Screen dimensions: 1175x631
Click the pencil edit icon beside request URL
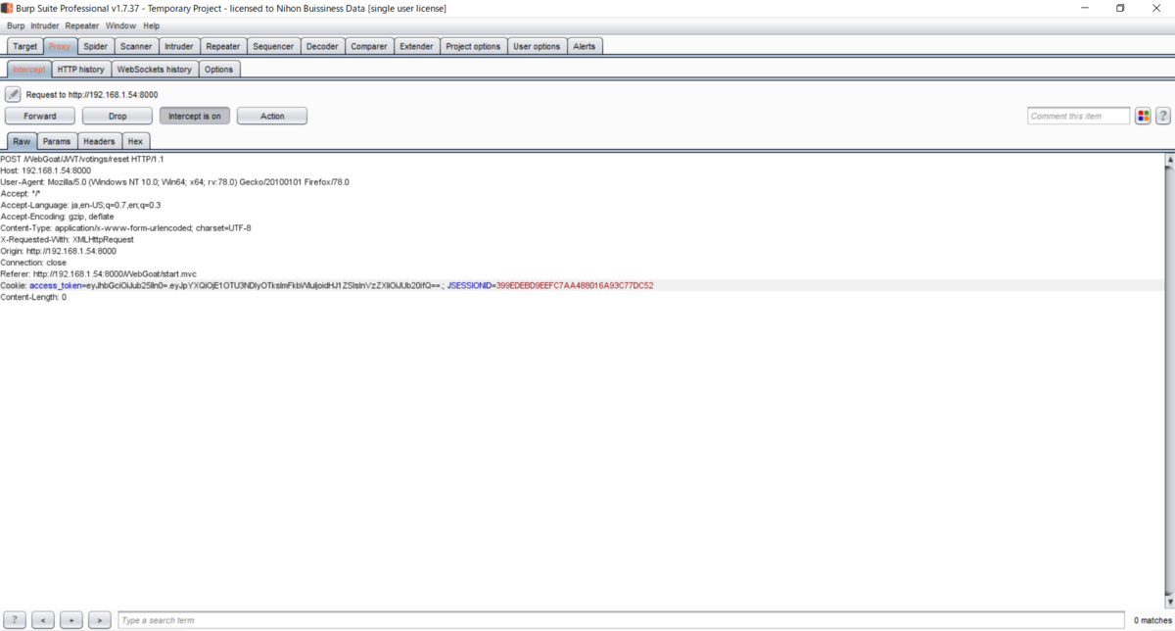(13, 94)
